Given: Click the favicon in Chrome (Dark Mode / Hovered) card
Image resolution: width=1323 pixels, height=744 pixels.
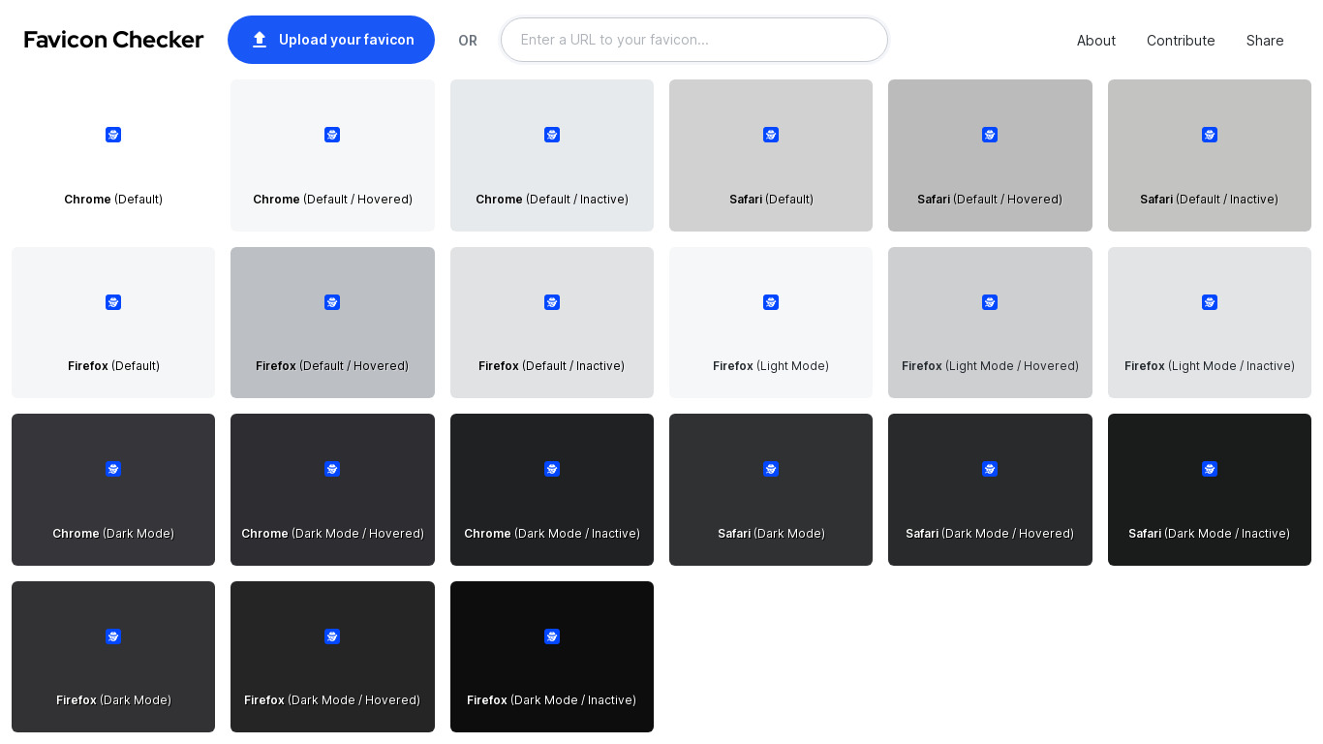Looking at the screenshot, I should point(332,469).
